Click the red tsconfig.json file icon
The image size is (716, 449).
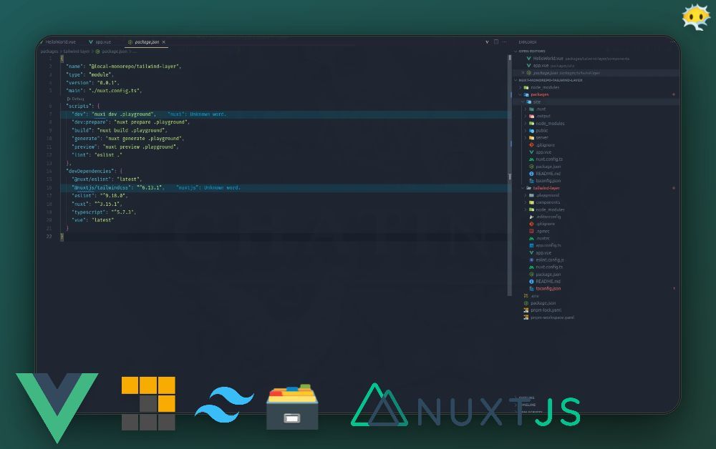pos(531,289)
